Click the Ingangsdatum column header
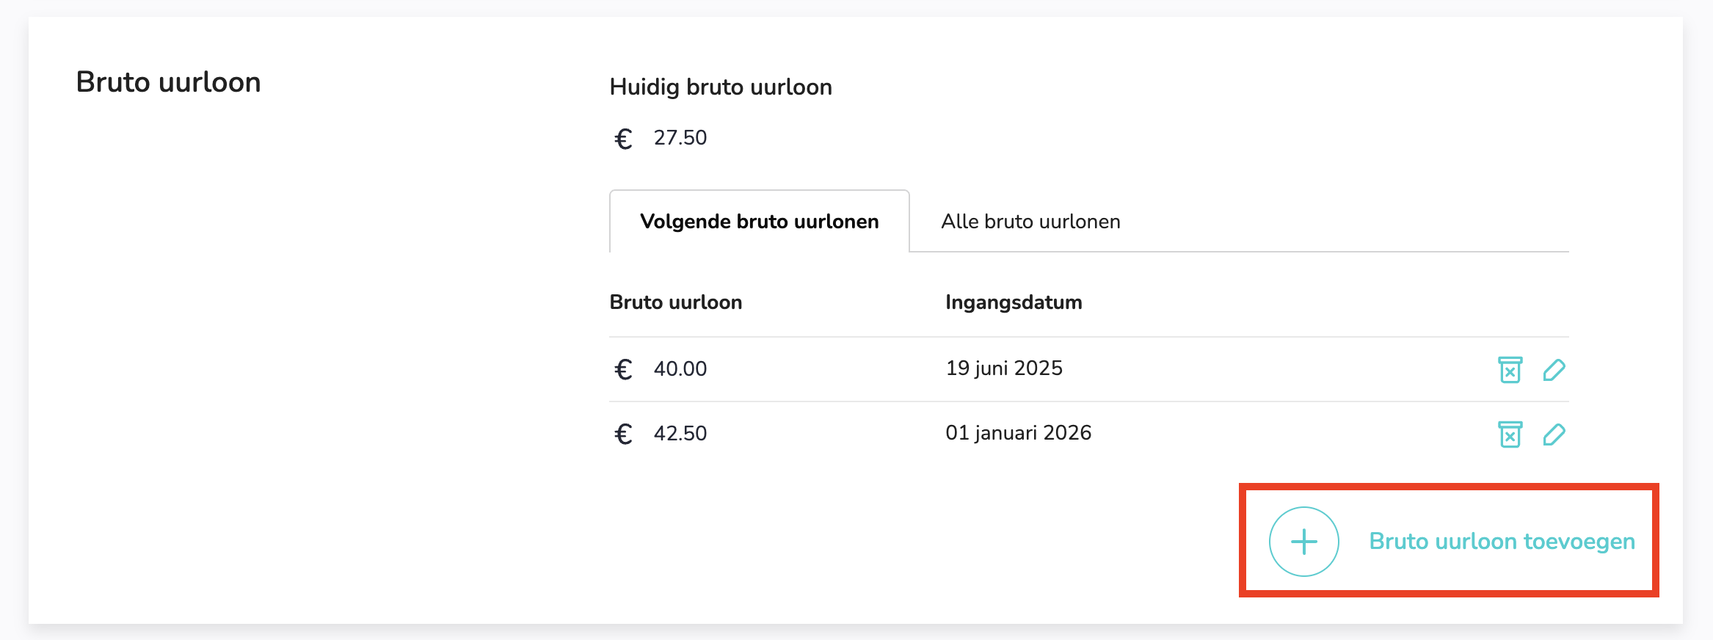 click(1014, 302)
